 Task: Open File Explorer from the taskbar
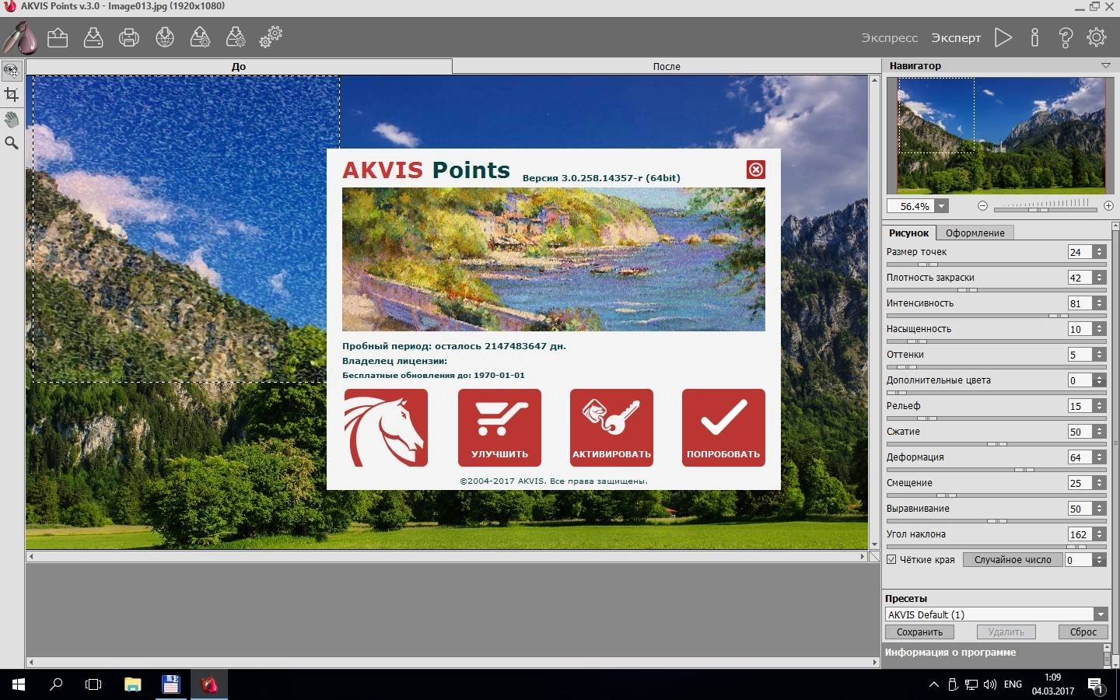click(132, 684)
